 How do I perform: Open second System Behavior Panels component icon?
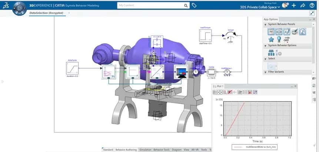(279, 32)
